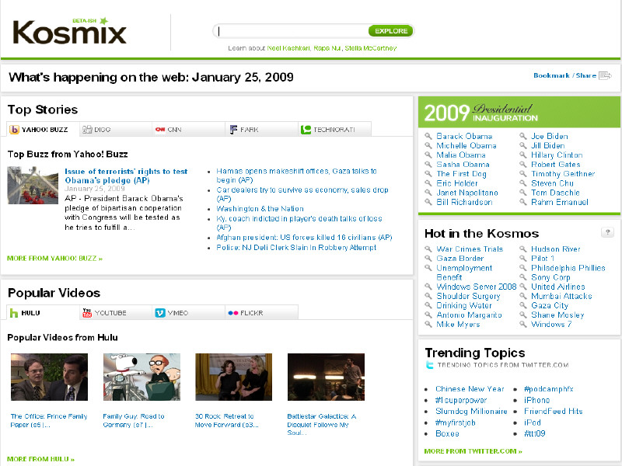Viewport: 622px width, 466px height.
Task: Click the Shane Mosley topic link
Action: (557, 315)
